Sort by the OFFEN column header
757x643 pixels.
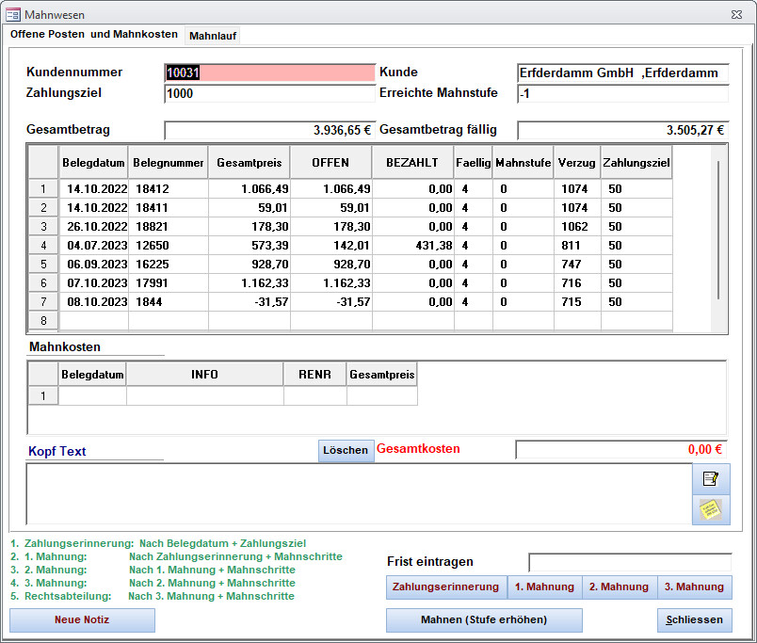click(x=330, y=163)
